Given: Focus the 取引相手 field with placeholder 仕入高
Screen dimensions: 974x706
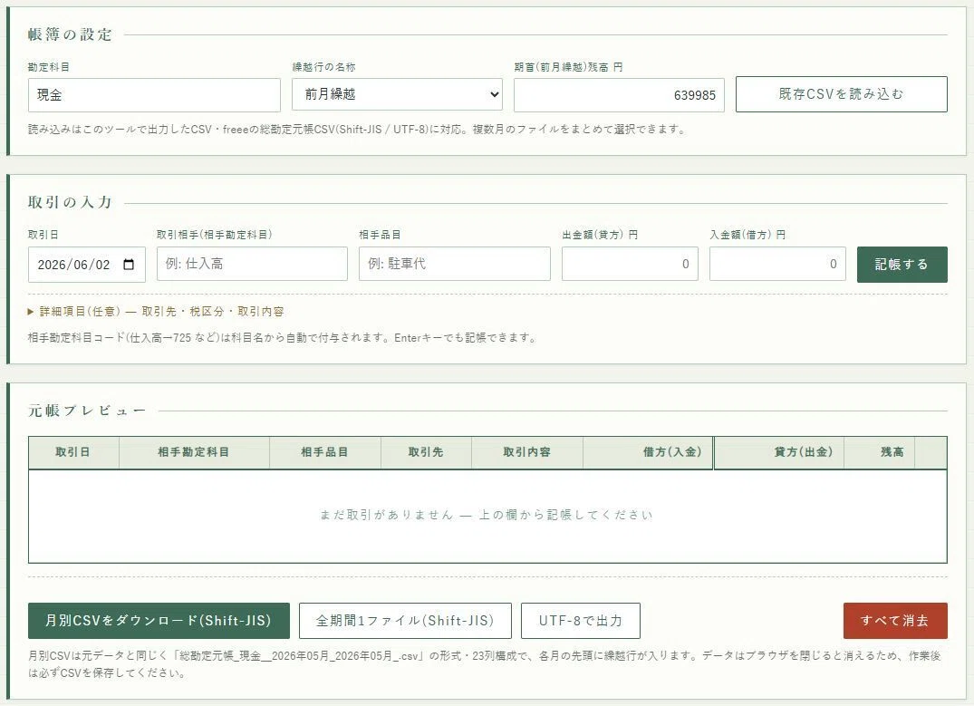Looking at the screenshot, I should [x=252, y=264].
